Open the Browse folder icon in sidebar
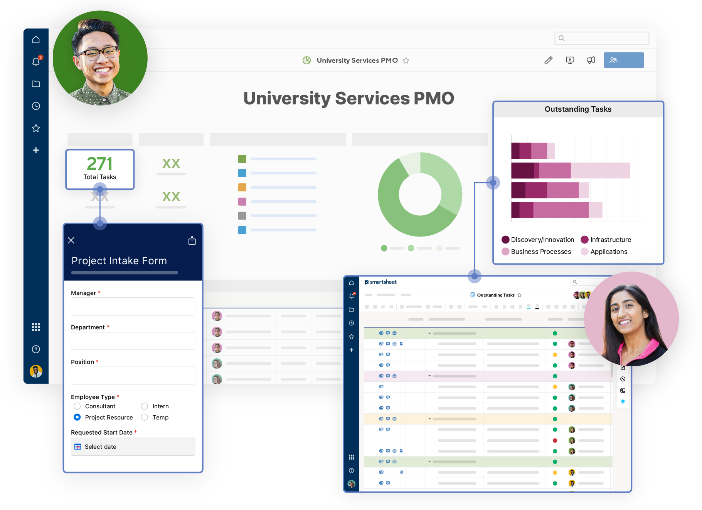The width and height of the screenshot is (702, 510). tap(36, 84)
